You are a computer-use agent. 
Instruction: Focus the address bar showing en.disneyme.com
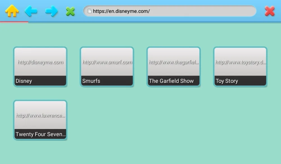point(170,11)
